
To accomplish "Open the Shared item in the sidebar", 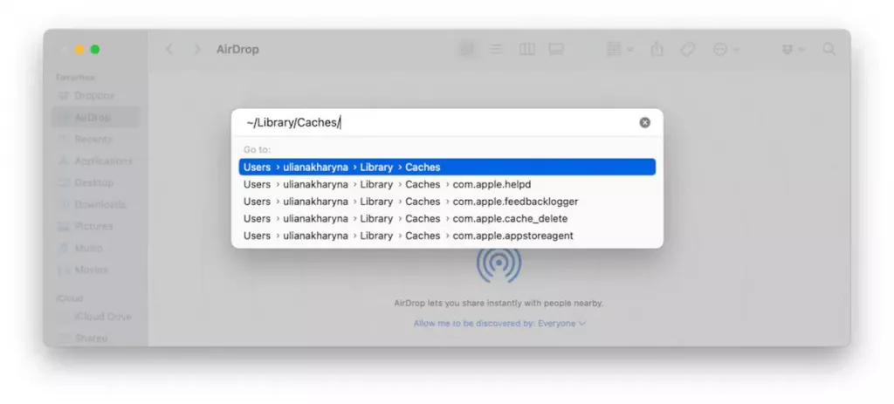I will pos(94,338).
